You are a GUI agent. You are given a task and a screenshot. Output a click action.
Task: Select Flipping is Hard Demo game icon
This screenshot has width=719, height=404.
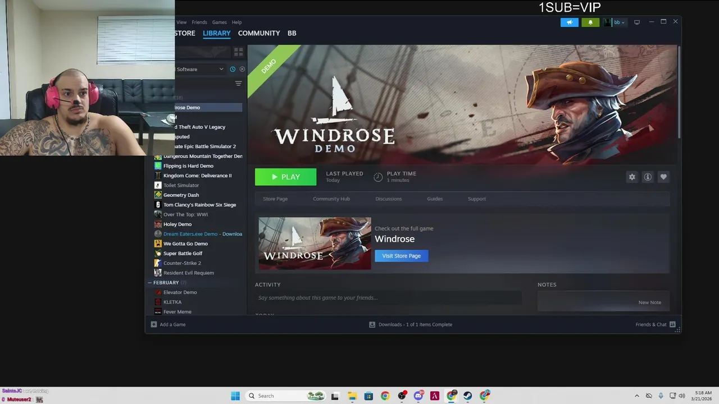[x=158, y=166]
